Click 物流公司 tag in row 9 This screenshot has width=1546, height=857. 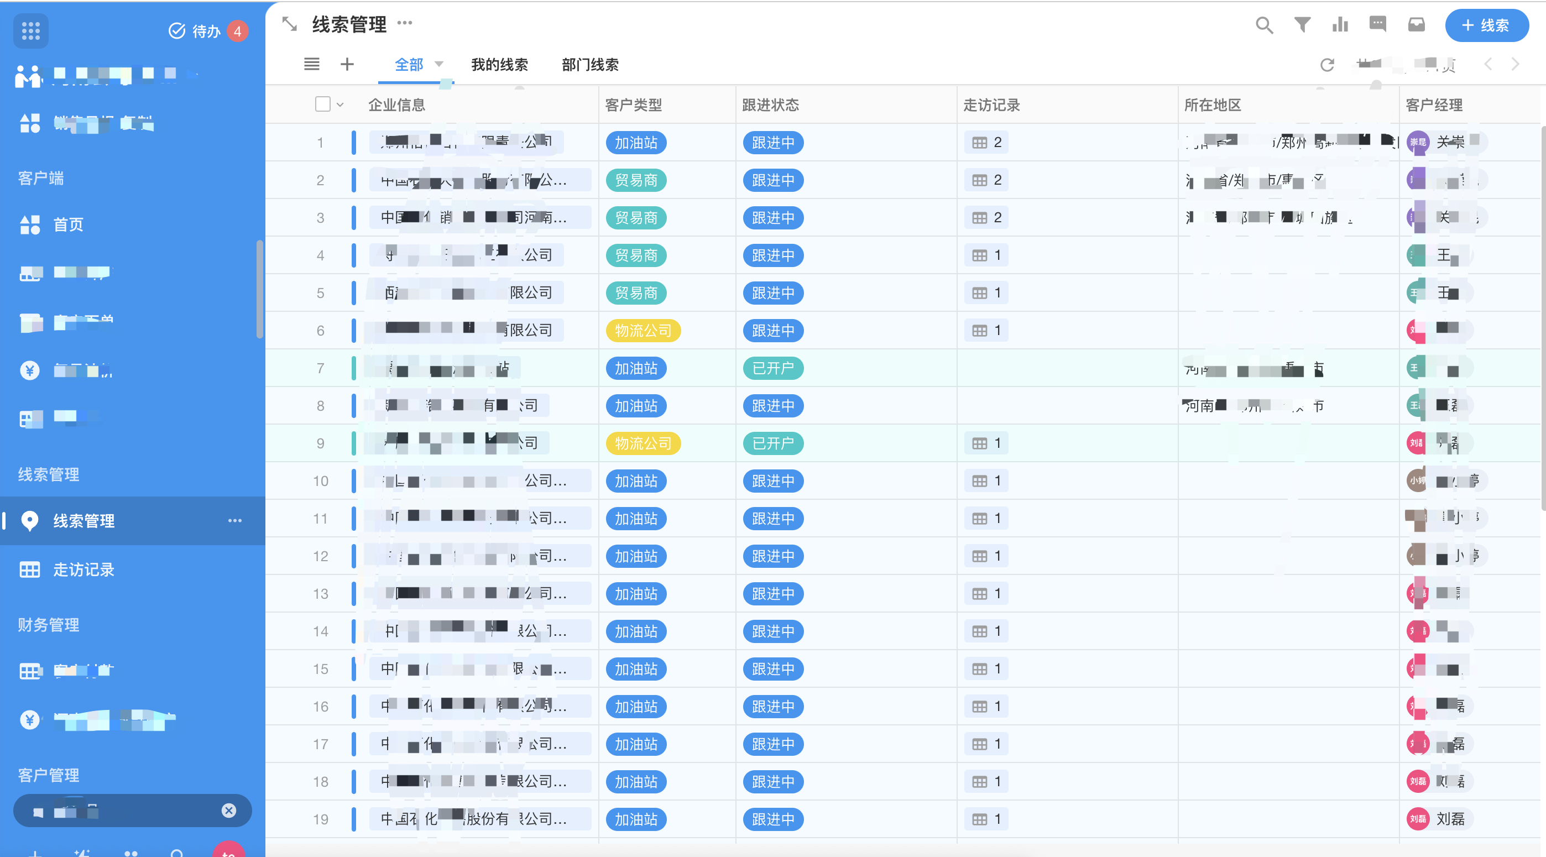click(644, 443)
